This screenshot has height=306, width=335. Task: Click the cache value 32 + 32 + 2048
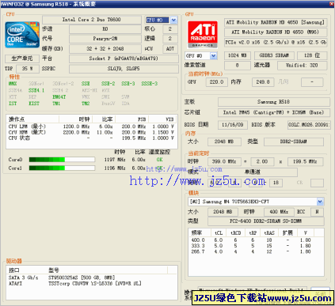click(x=105, y=49)
